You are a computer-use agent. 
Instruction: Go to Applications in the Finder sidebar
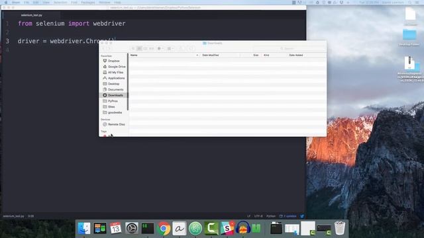[113, 78]
